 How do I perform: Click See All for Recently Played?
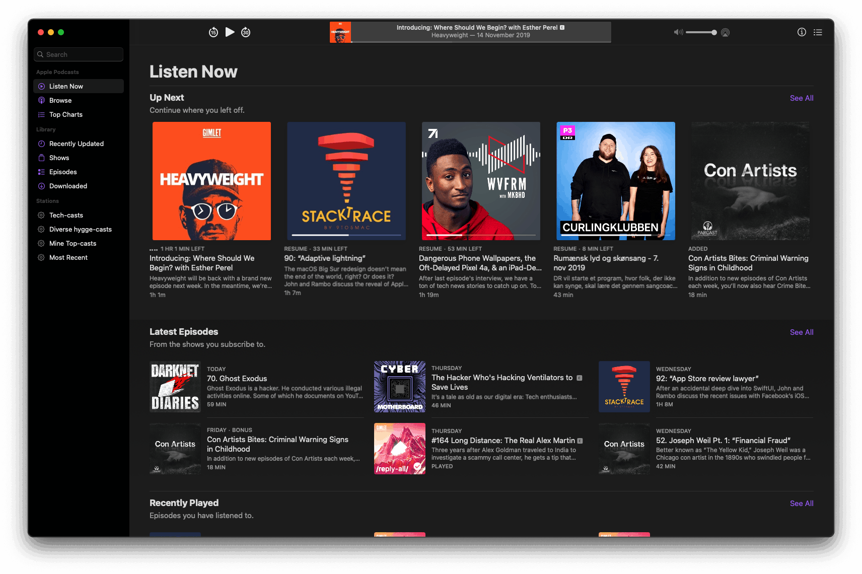coord(802,504)
